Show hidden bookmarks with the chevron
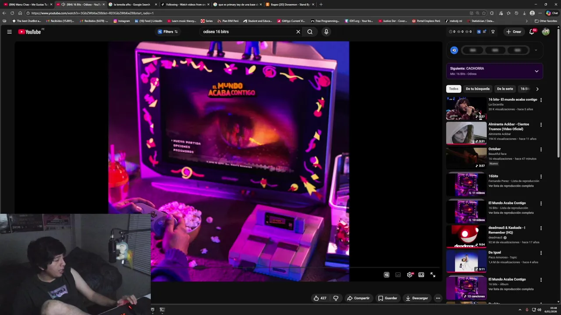This screenshot has width=561, height=315. (x=527, y=21)
